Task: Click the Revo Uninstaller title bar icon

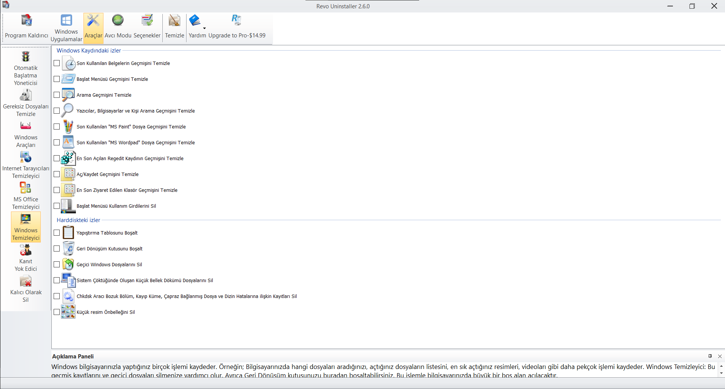Action: click(6, 5)
